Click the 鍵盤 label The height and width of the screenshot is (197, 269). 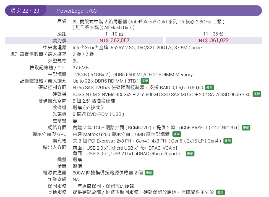click(62, 160)
